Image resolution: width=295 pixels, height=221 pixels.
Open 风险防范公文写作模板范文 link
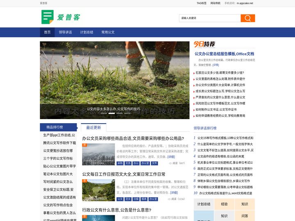220,104
